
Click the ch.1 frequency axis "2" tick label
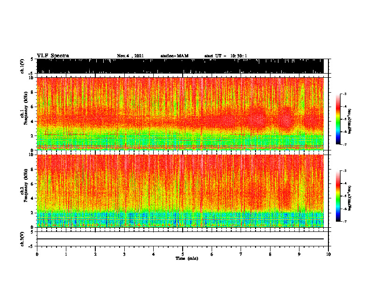pos(33,136)
